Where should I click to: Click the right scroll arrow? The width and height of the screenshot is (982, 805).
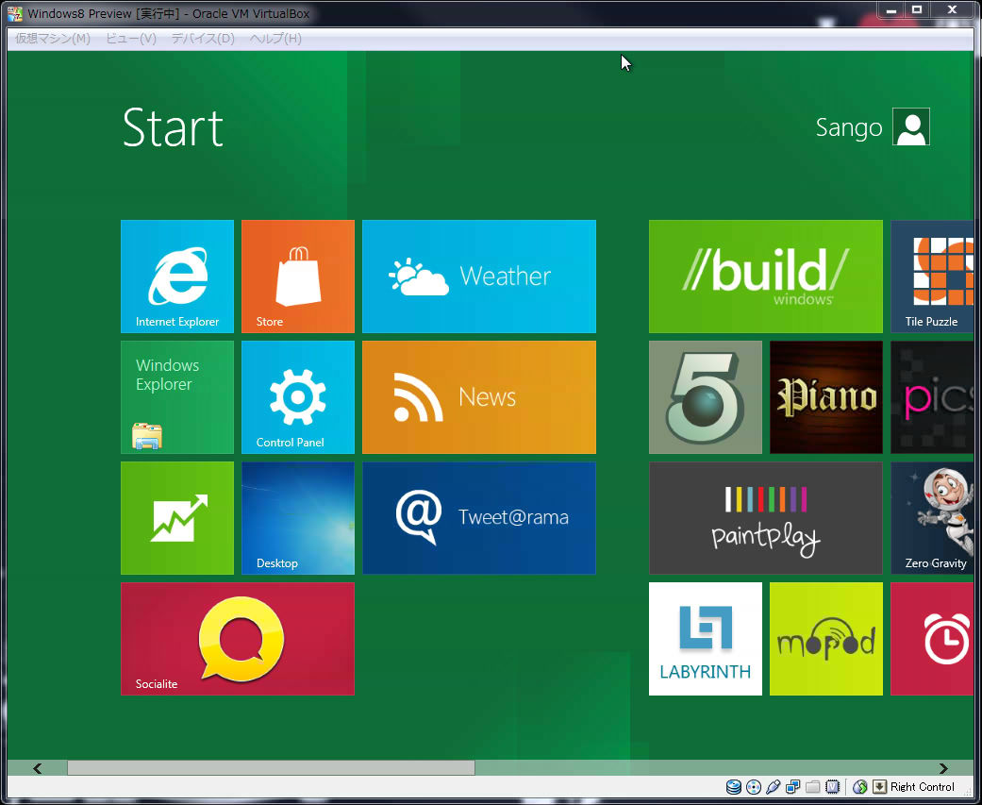(x=943, y=768)
